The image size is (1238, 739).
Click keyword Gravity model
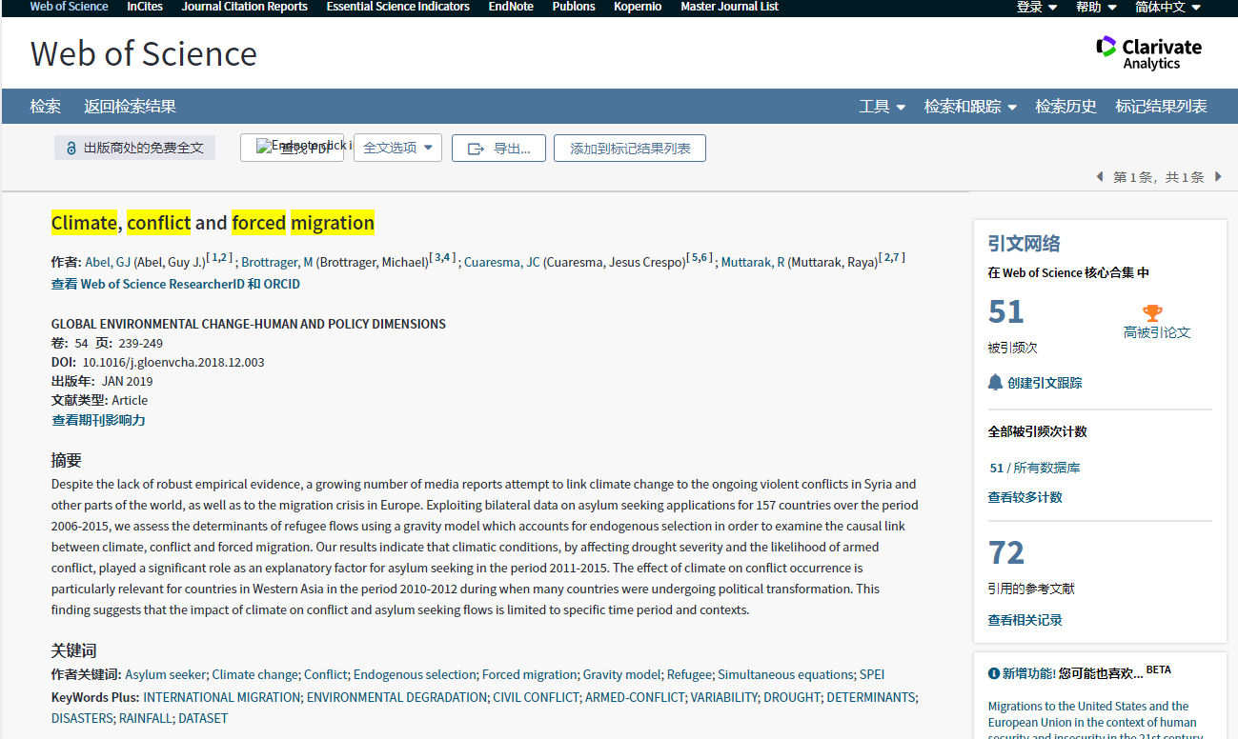pos(621,674)
